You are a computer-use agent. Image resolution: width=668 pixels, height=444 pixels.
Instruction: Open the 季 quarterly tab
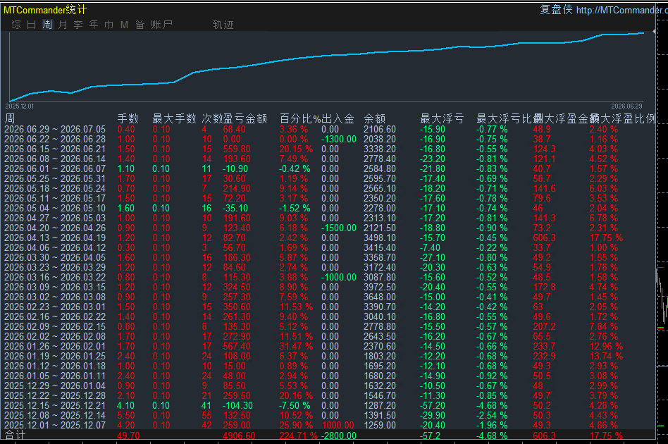(78, 25)
